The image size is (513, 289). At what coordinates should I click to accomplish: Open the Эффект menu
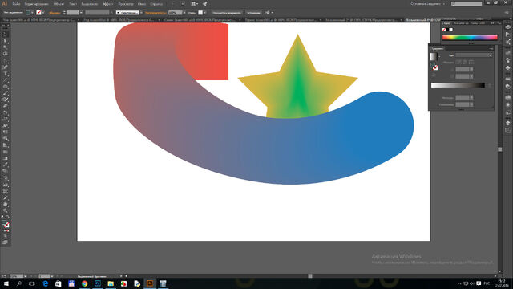(x=108, y=4)
